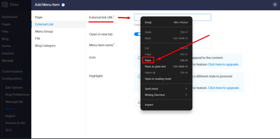Click the Menu item name label
280x139 pixels.
[x=102, y=45]
